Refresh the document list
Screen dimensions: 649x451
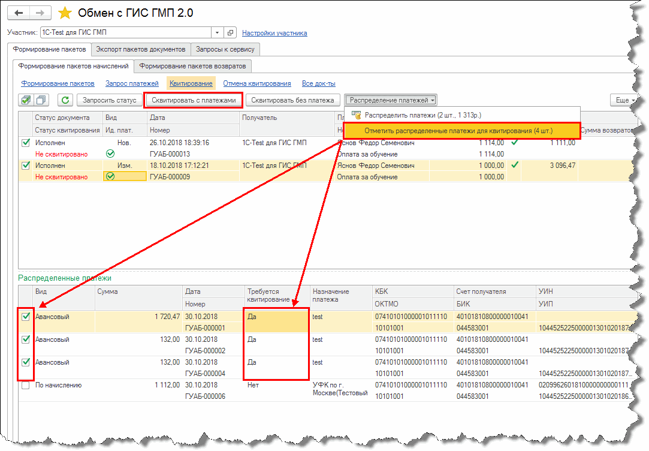65,100
